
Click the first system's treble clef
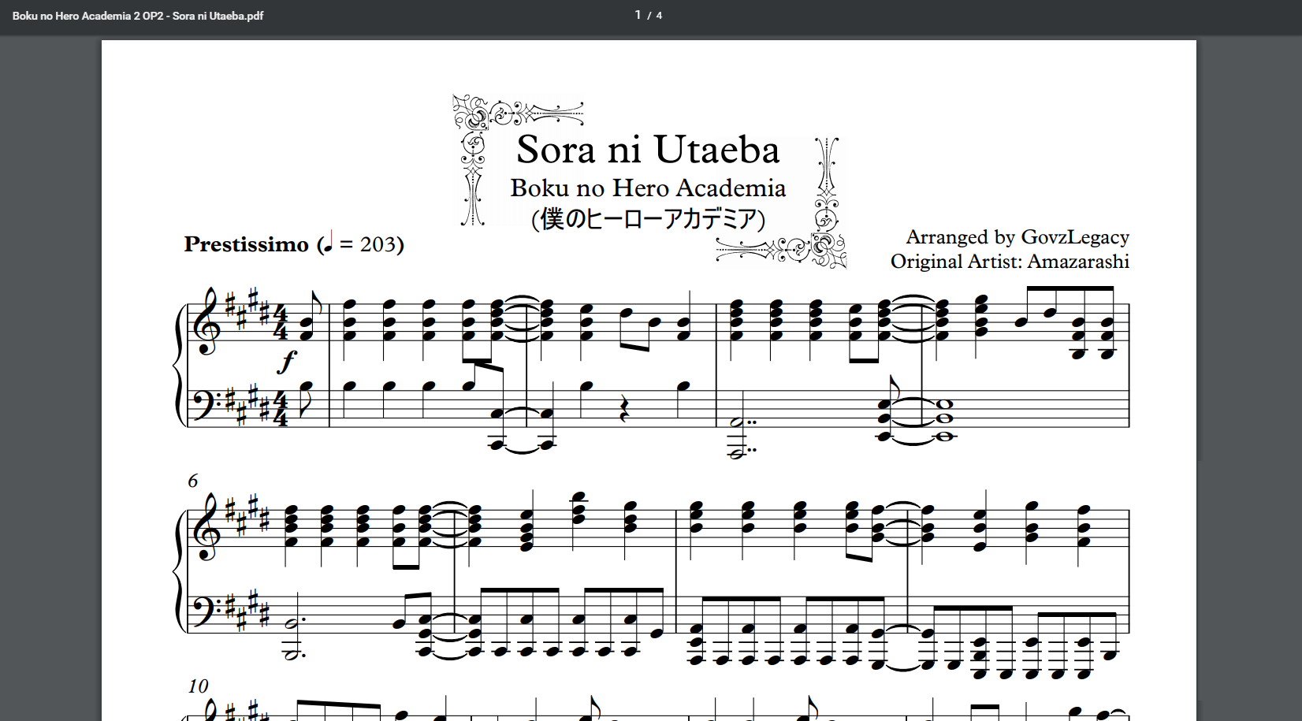208,321
